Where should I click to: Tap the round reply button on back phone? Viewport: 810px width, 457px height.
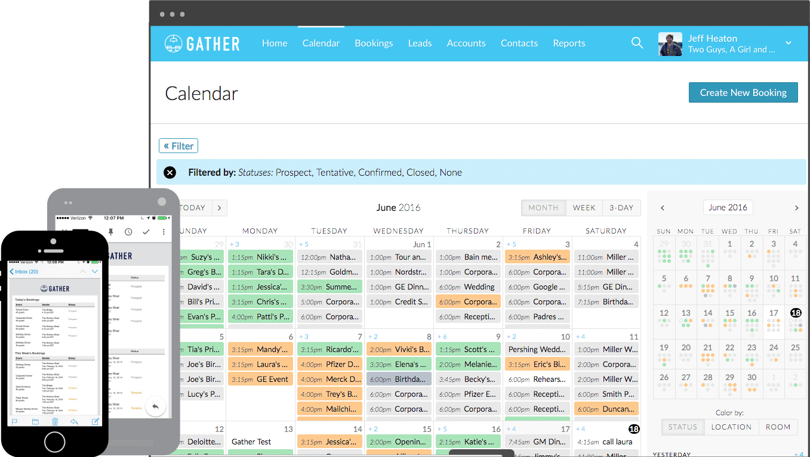tap(155, 406)
